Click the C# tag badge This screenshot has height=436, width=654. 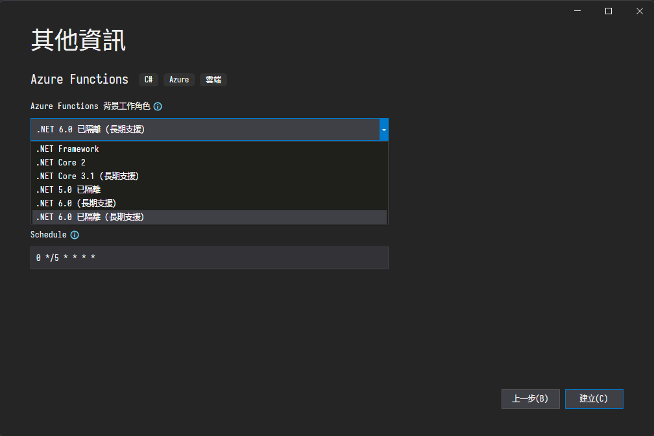[149, 80]
